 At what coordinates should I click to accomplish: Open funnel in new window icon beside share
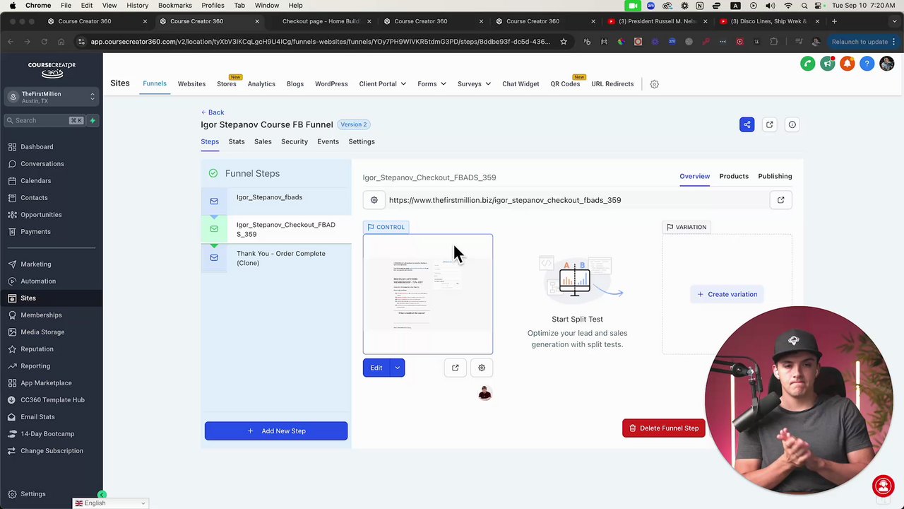(769, 124)
